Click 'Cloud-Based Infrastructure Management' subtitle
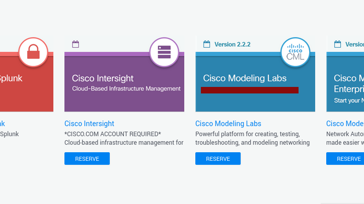This screenshot has height=204, width=364. [x=126, y=89]
